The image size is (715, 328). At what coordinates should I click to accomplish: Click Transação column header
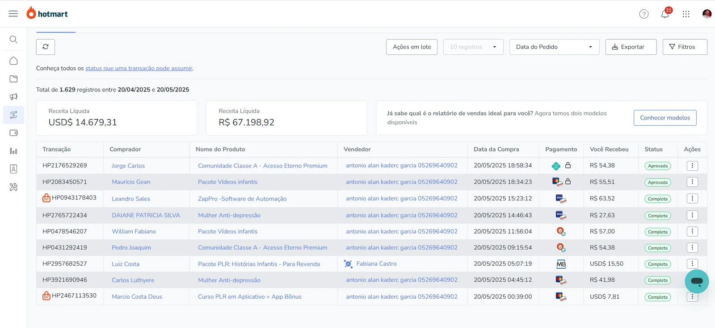pyautogui.click(x=56, y=149)
